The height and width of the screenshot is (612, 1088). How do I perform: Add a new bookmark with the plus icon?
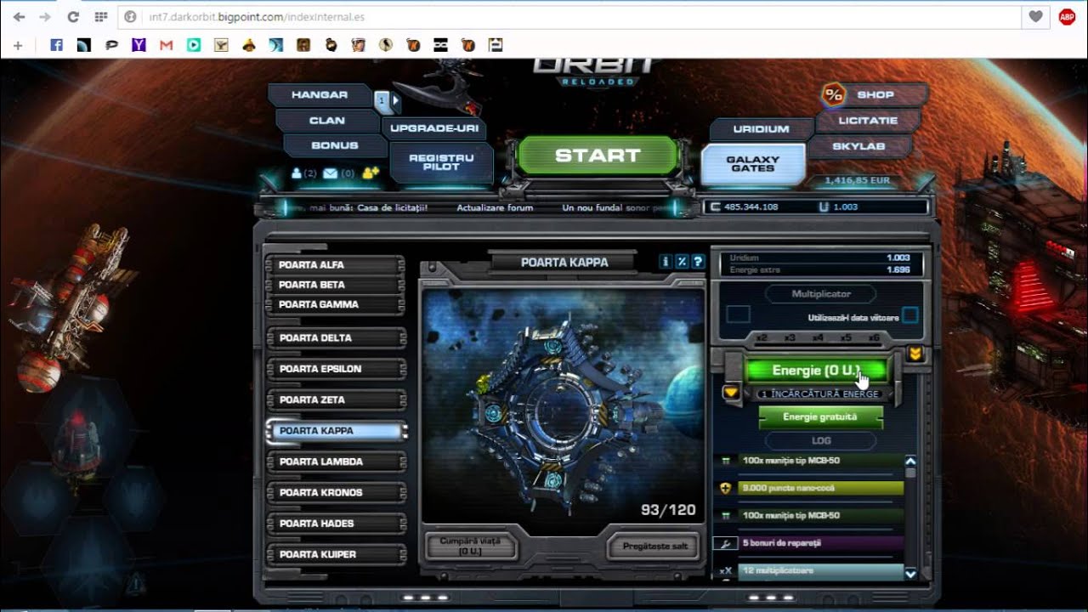pos(18,44)
